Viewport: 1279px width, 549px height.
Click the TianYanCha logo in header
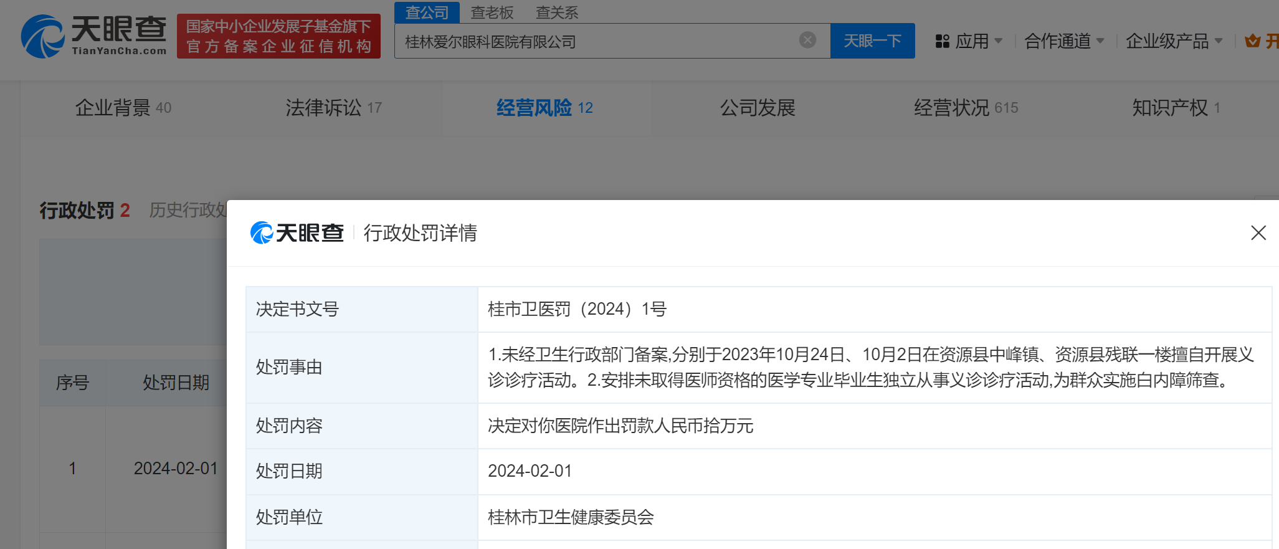click(94, 36)
